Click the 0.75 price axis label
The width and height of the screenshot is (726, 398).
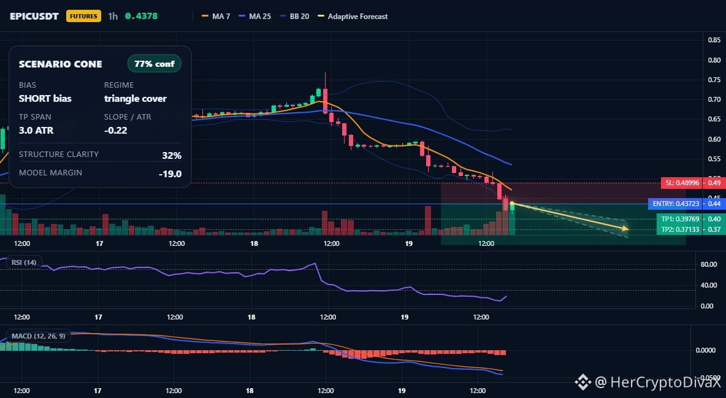714,80
